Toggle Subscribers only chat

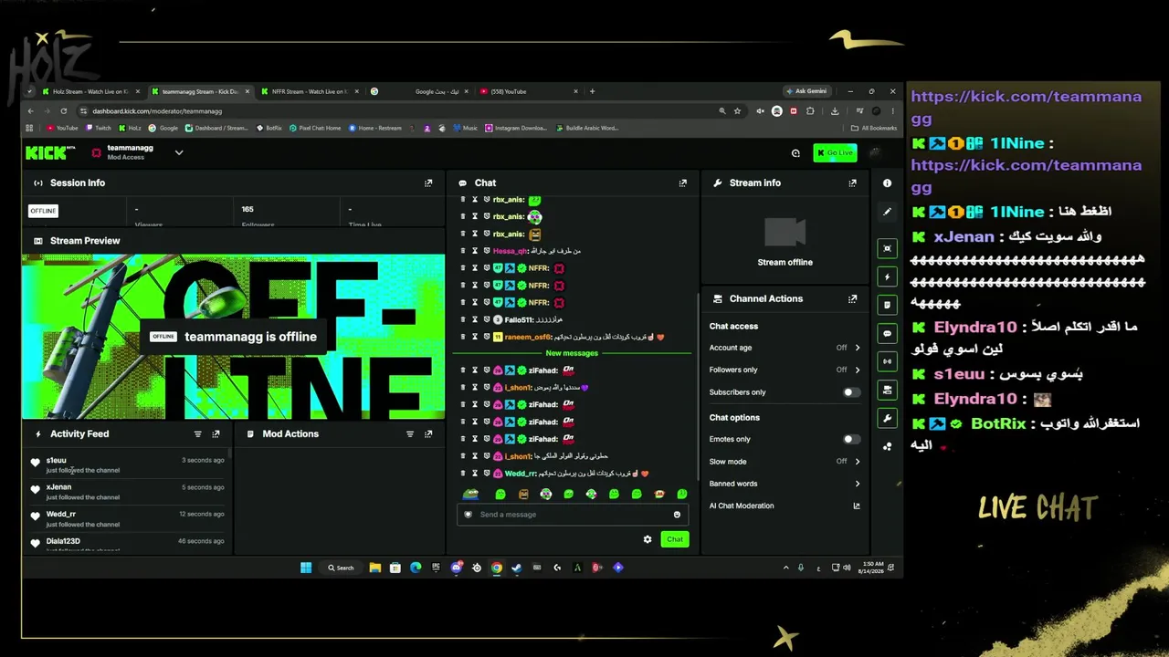coord(850,392)
